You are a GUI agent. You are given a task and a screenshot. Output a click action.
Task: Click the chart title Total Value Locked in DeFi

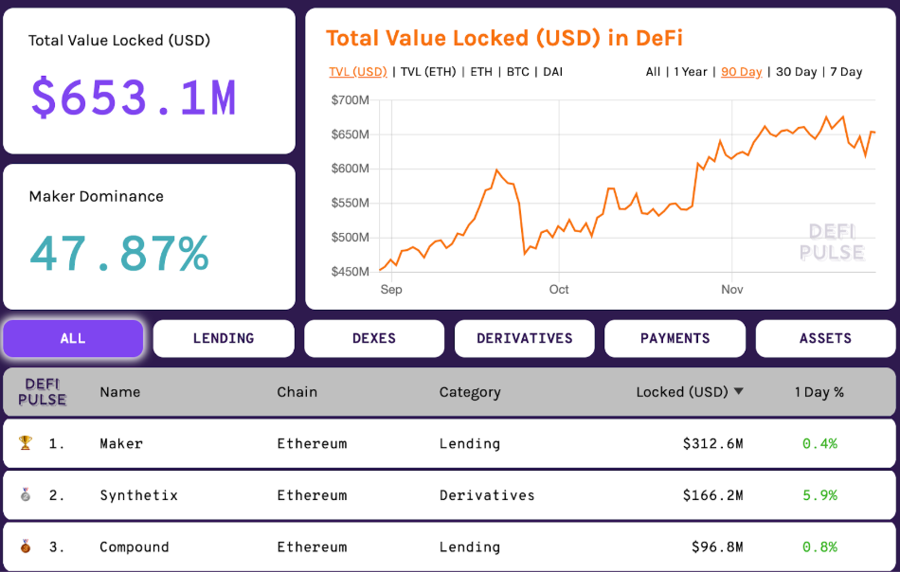tap(505, 39)
